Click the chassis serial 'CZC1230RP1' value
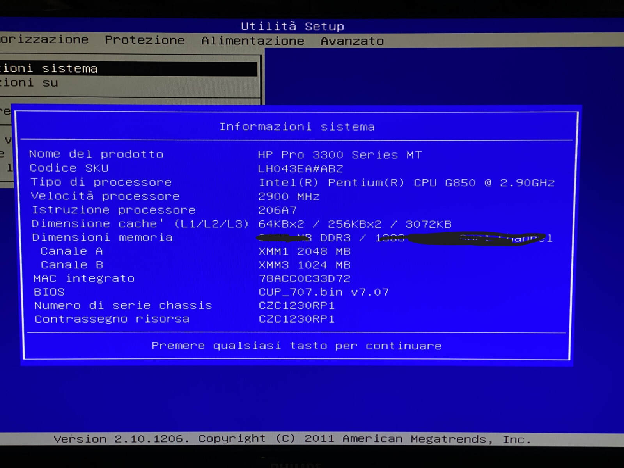Viewport: 624px width, 468px height. pyautogui.click(x=297, y=306)
